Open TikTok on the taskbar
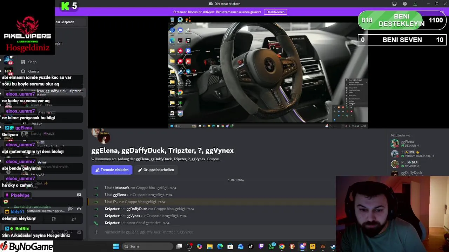This screenshot has width=449, height=252. [251, 246]
